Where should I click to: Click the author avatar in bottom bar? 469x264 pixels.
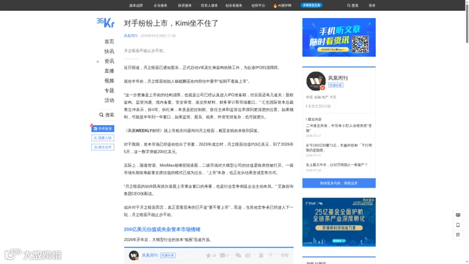pos(133,256)
